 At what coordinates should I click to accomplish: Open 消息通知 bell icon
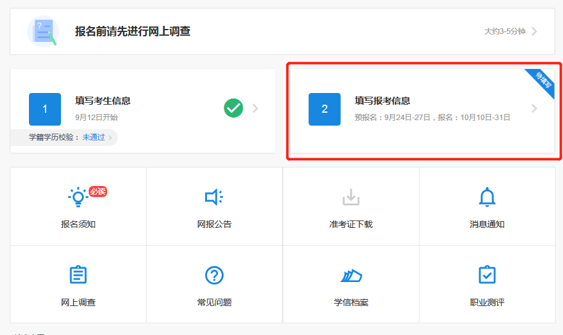click(487, 197)
